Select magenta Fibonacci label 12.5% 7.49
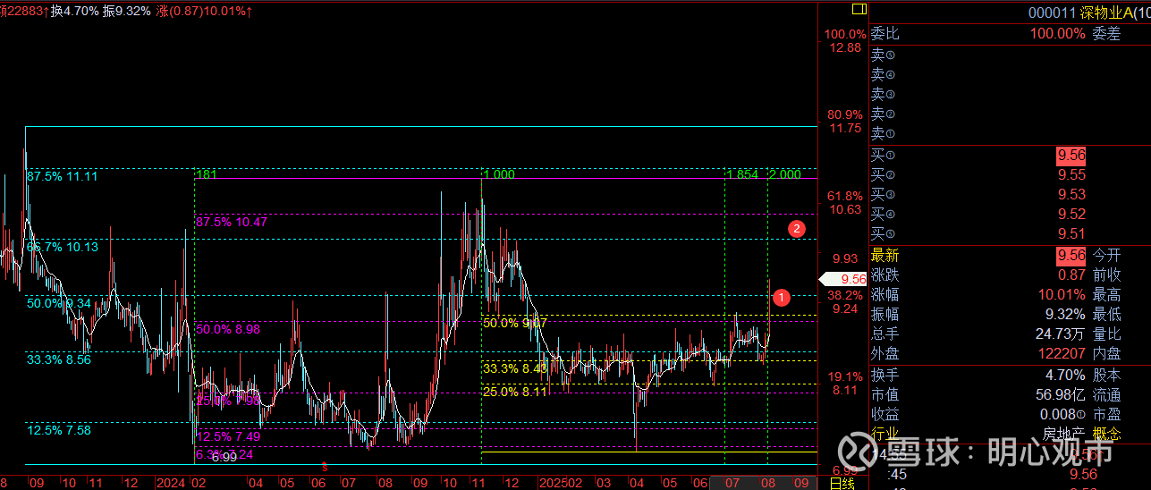The height and width of the screenshot is (490, 1151). click(x=228, y=436)
